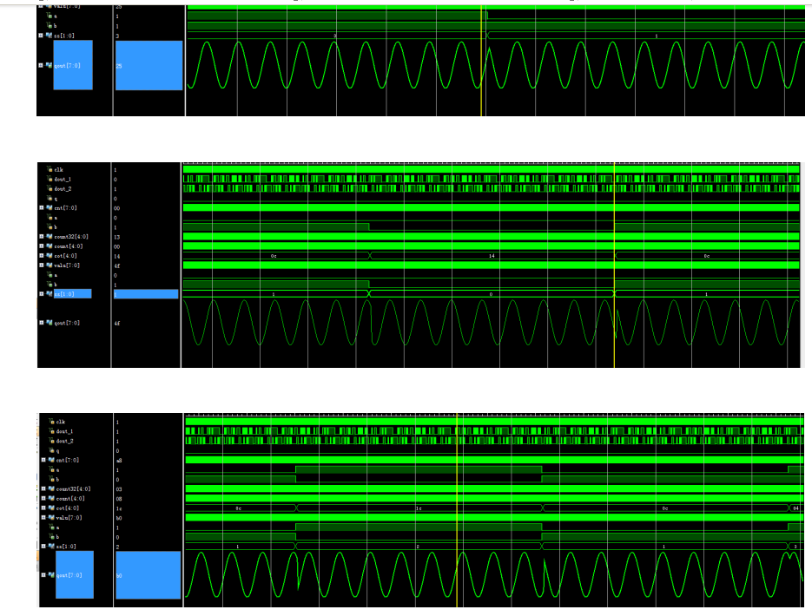Image resolution: width=812 pixels, height=616 pixels.
Task: Click dout_1 signal icon in the bottom waveform
Action: [x=52, y=431]
